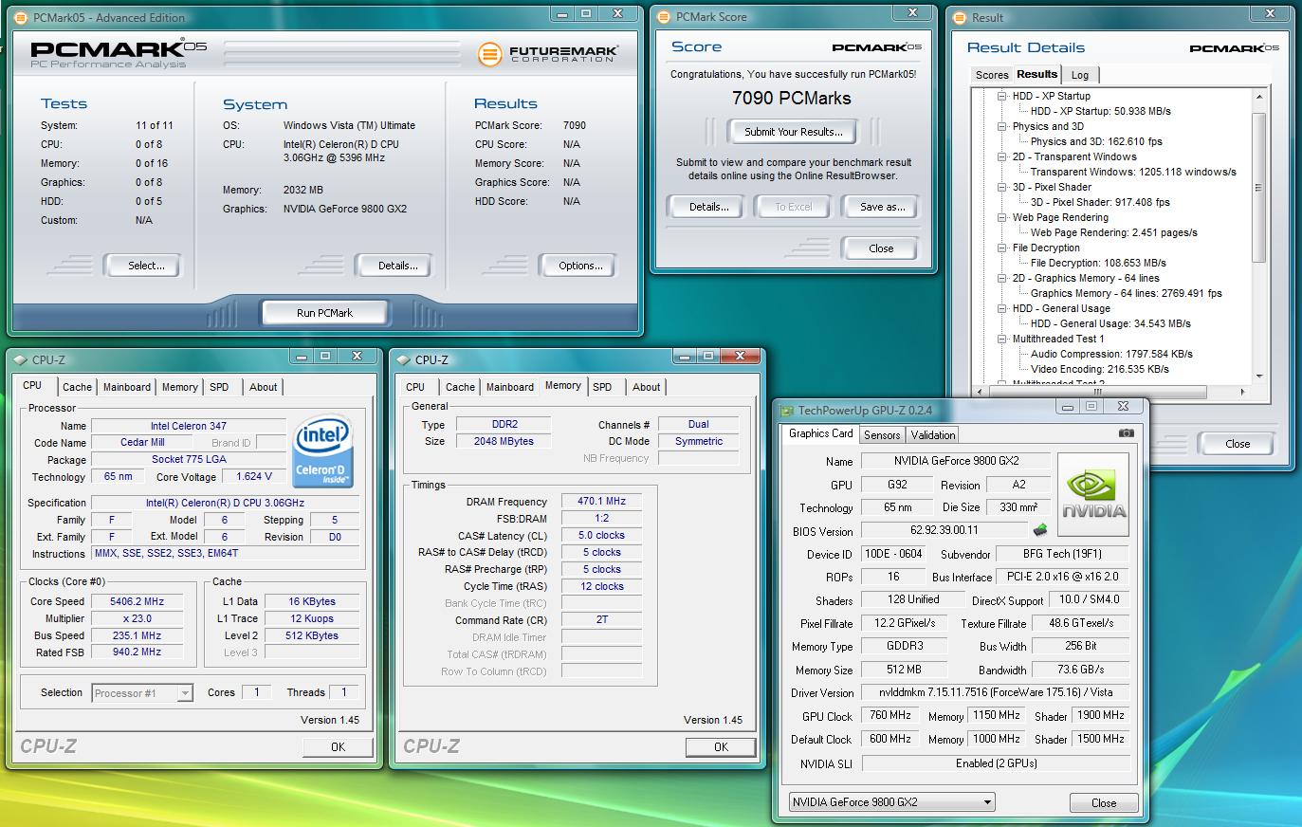Open the Scores tab in Result window
1302x827 pixels.
click(x=992, y=75)
